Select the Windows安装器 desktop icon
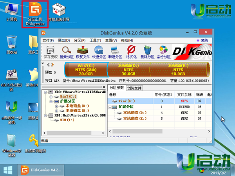Screen dimensions: 235x176 click(x=12, y=145)
